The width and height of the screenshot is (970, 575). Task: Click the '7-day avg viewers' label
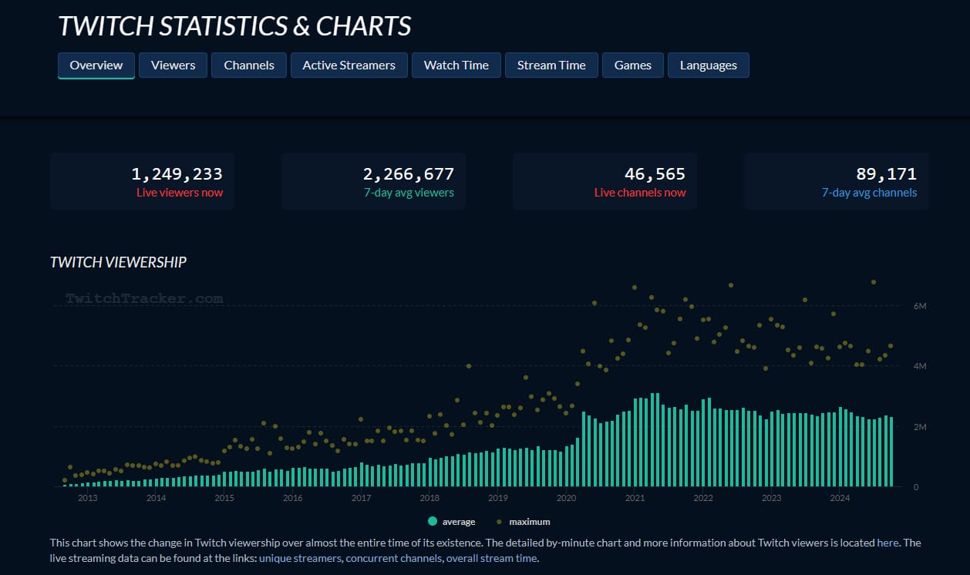click(x=409, y=193)
